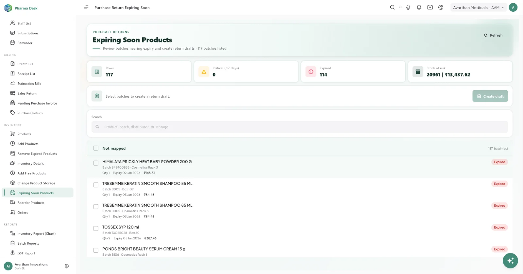Image resolution: width=523 pixels, height=274 pixels.
Task: Expand the Avarthan Medicals - AVM store dropdown
Action: (x=479, y=8)
